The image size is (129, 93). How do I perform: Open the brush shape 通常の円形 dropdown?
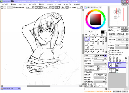click(x=98, y=67)
